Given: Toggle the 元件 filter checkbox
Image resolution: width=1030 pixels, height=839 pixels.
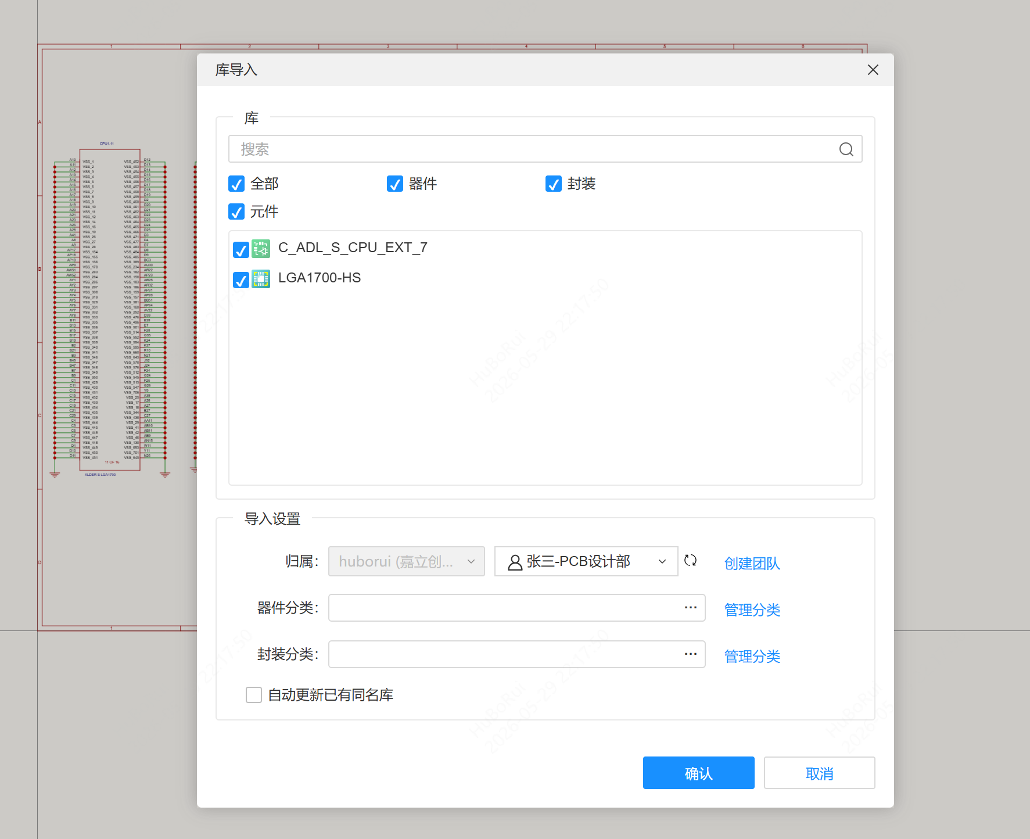Looking at the screenshot, I should click(236, 212).
